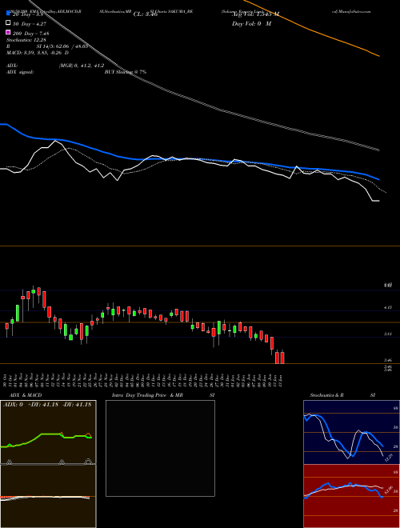Select the '200 Day - 7.48' label
Image resolution: width=400 pixels, height=528 pixels.
tap(30, 34)
